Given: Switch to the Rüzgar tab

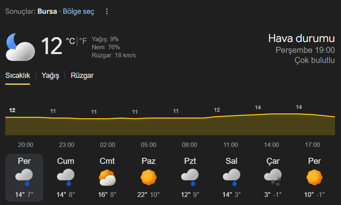Looking at the screenshot, I should [82, 75].
